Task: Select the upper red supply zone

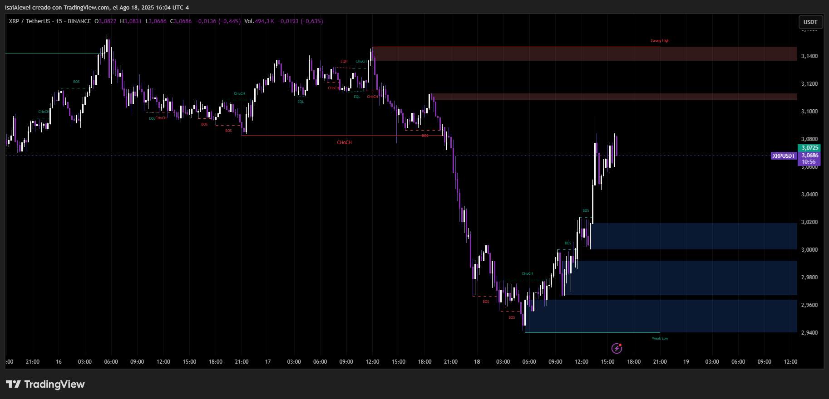Action: click(584, 54)
